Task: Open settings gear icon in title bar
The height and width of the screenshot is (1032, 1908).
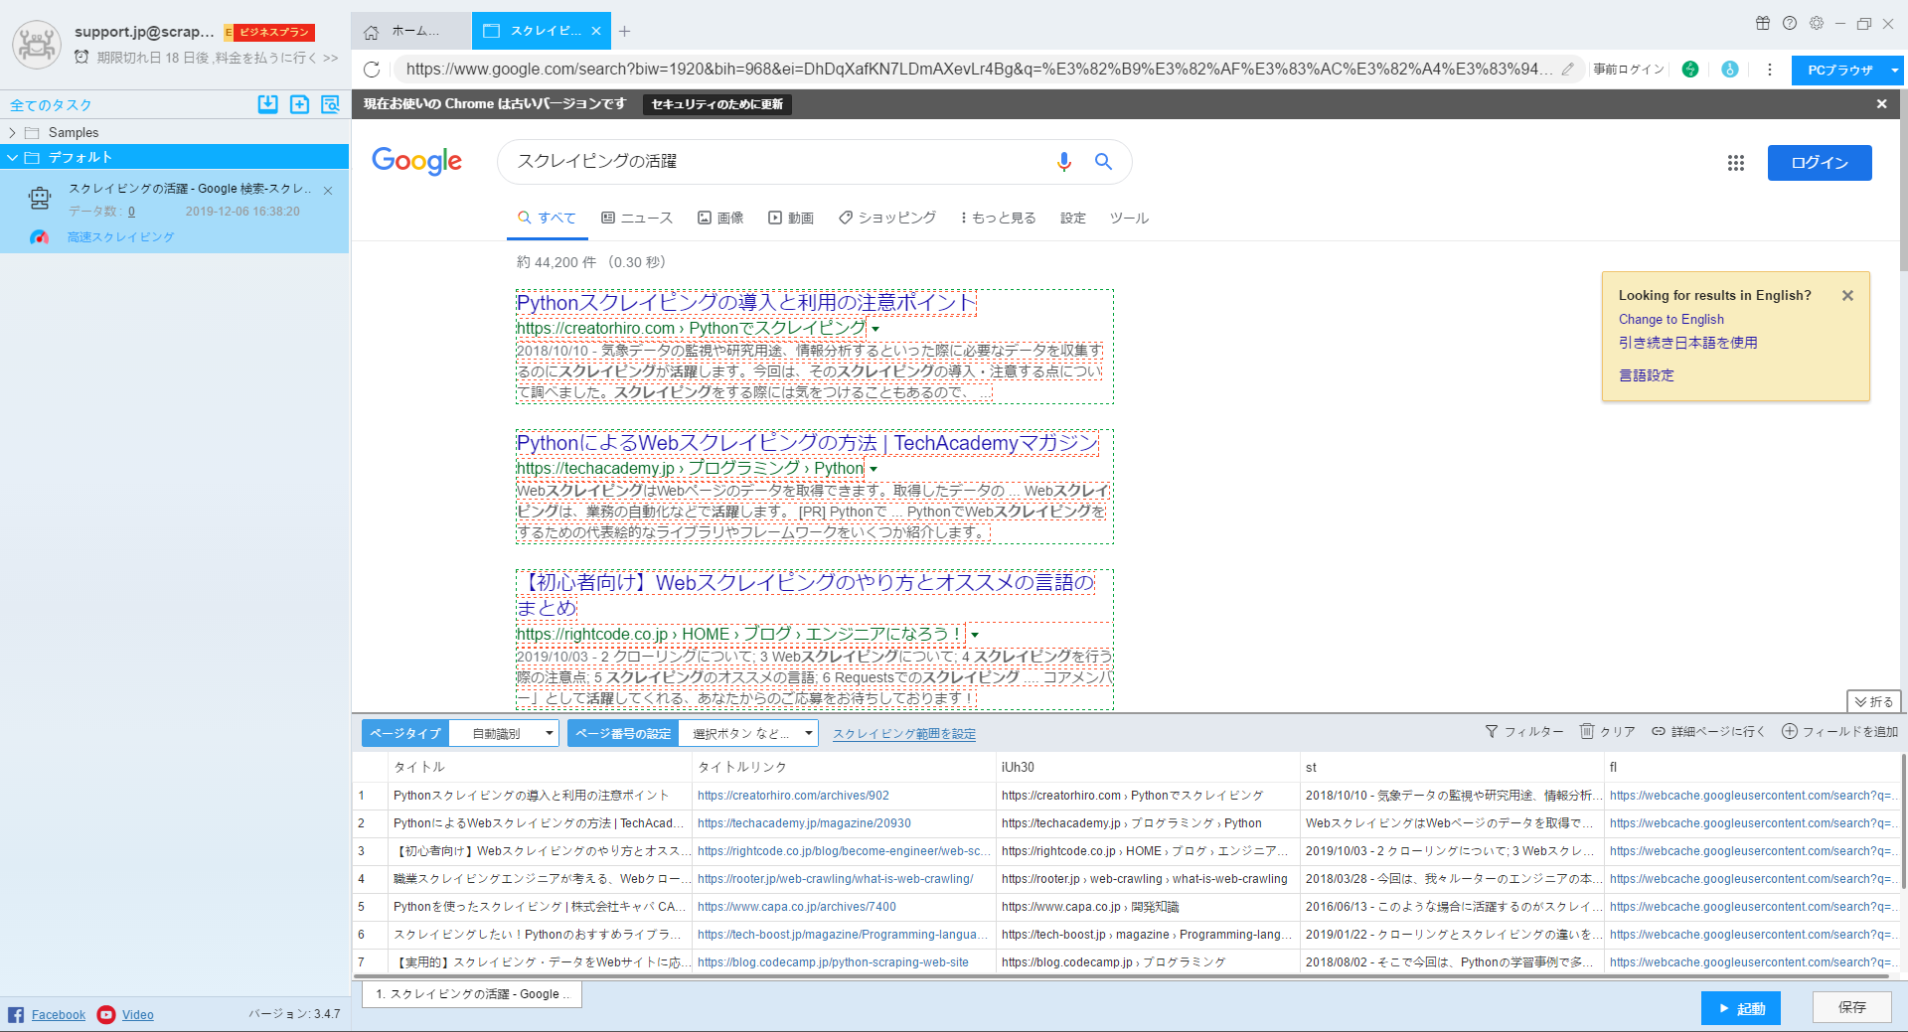Action: pyautogui.click(x=1817, y=23)
